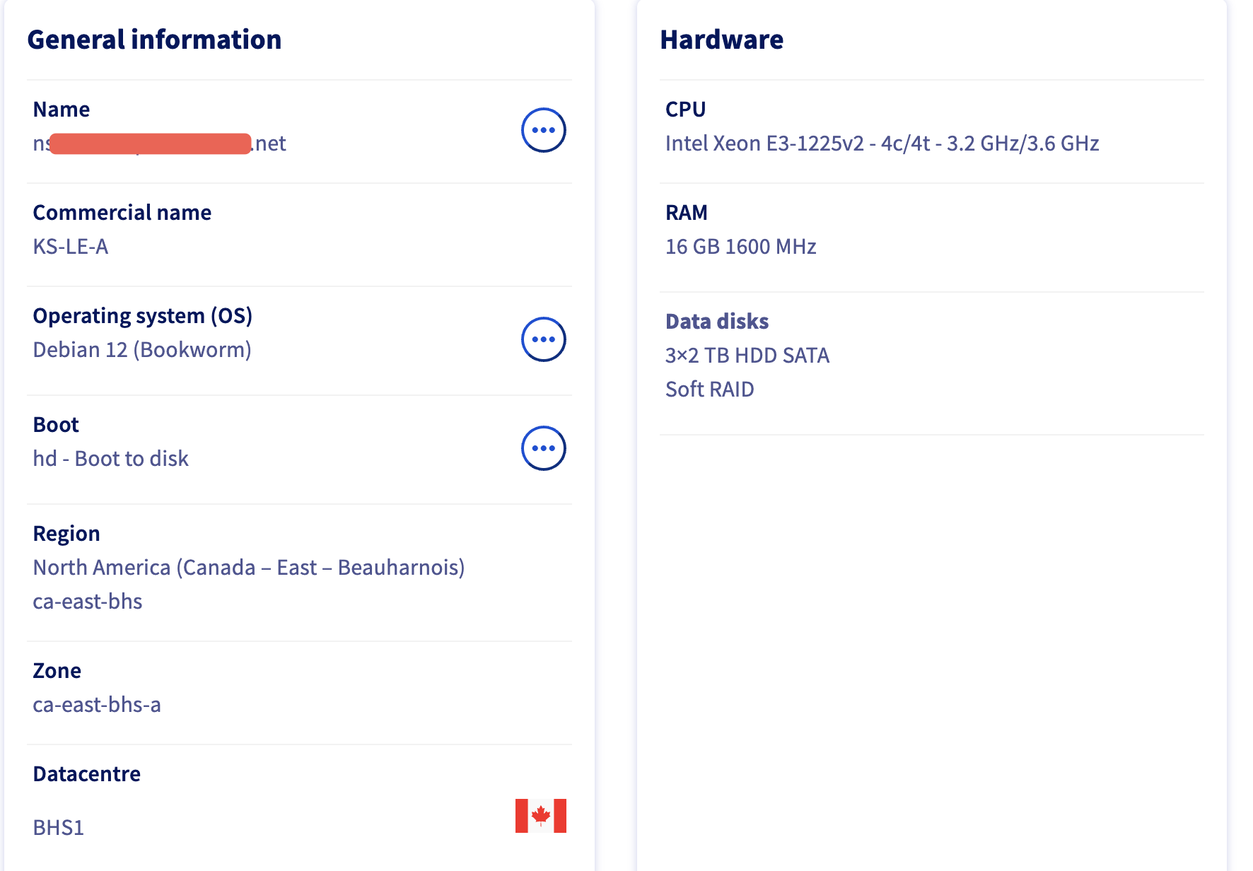Select the redacted server name text
1253x871 pixels.
tap(160, 144)
